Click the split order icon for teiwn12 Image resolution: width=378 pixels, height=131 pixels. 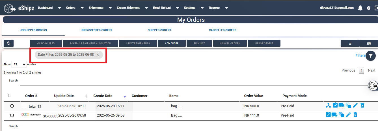[328, 105]
